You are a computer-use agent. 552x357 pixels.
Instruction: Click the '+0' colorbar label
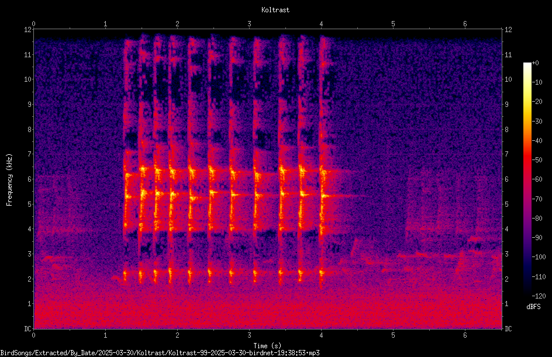535,63
